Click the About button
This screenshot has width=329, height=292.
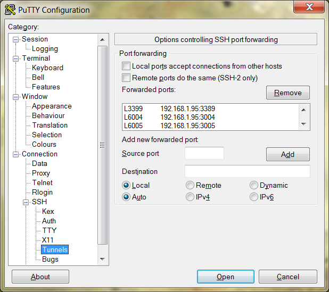[x=40, y=277]
